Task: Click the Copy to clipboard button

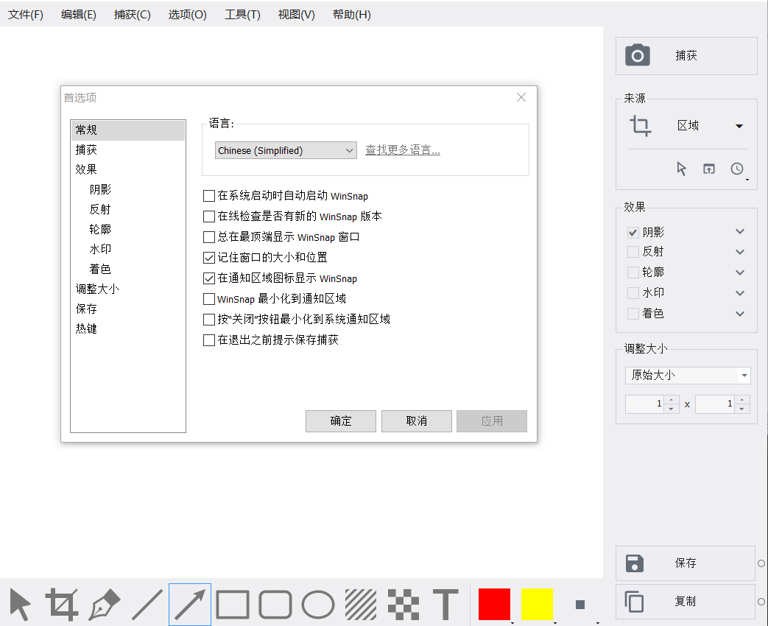Action: 686,602
